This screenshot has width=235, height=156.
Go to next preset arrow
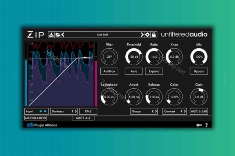point(142,35)
